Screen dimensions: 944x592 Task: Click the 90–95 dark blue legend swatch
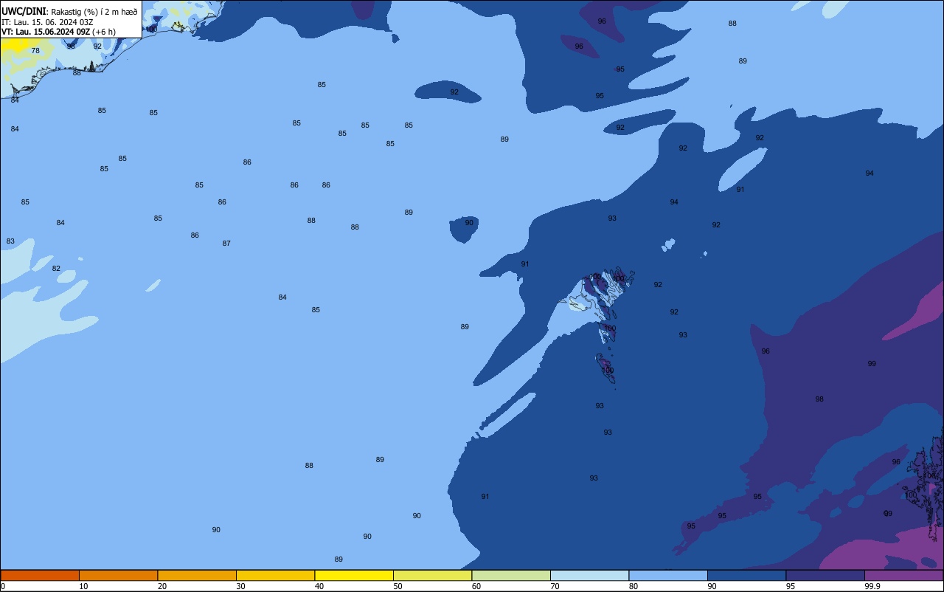point(746,575)
